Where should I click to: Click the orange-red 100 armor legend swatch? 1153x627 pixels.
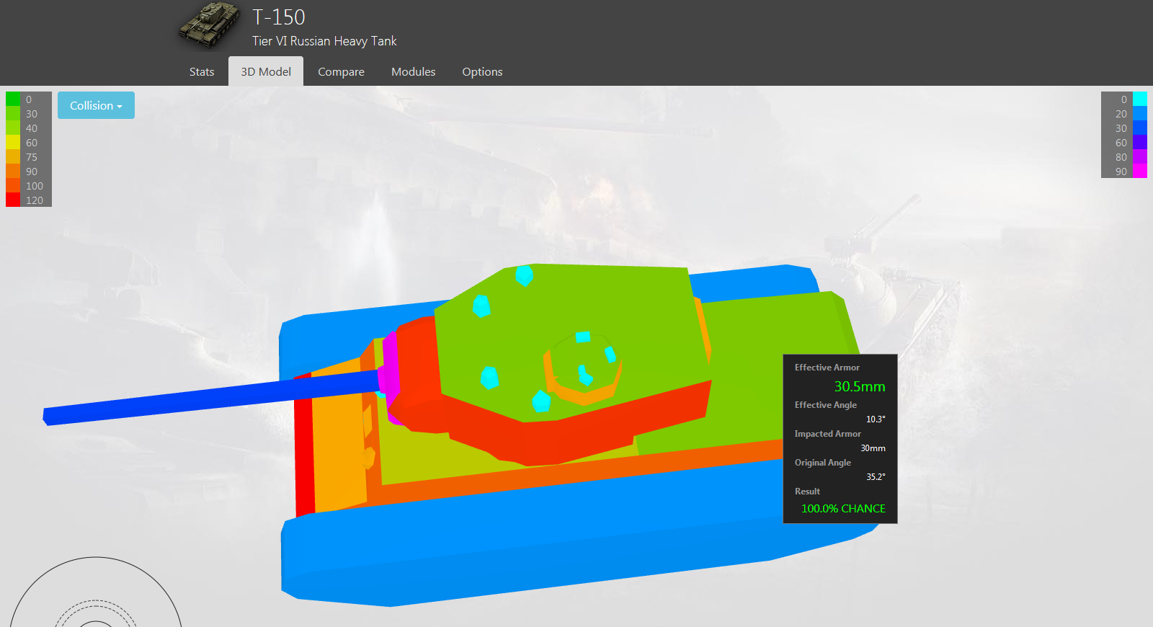click(13, 185)
